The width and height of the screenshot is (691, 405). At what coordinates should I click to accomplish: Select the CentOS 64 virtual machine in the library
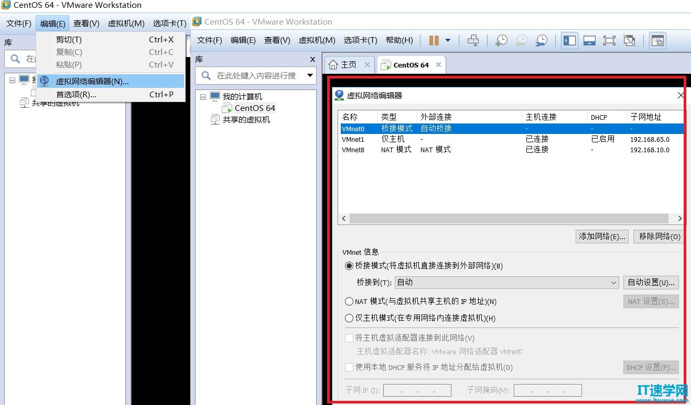pyautogui.click(x=255, y=108)
